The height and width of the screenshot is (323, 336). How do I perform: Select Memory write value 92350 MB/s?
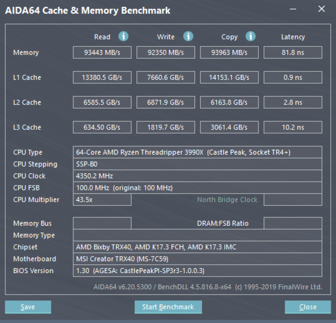(166, 52)
